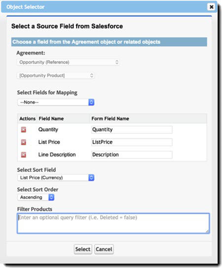Remove the Line Description mapping row

click(24, 155)
